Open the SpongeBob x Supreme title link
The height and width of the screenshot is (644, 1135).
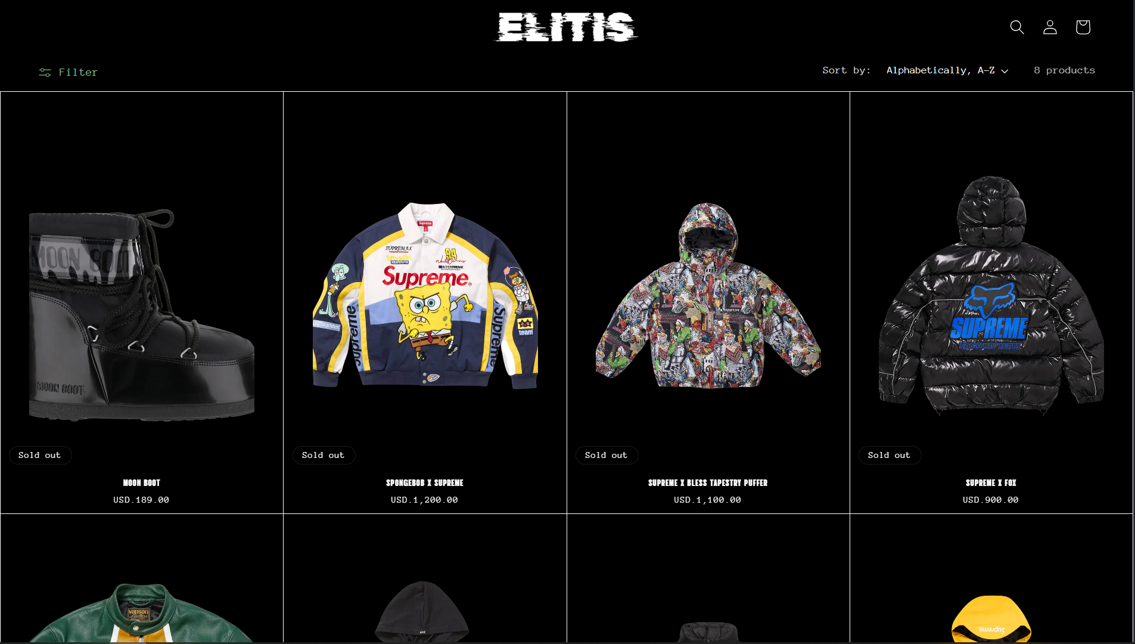point(424,482)
